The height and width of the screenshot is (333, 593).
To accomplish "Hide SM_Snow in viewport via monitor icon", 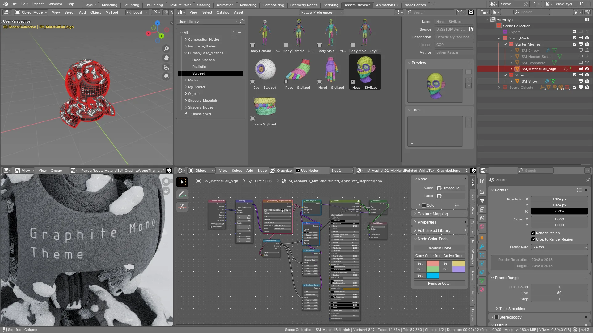I will 581,81.
